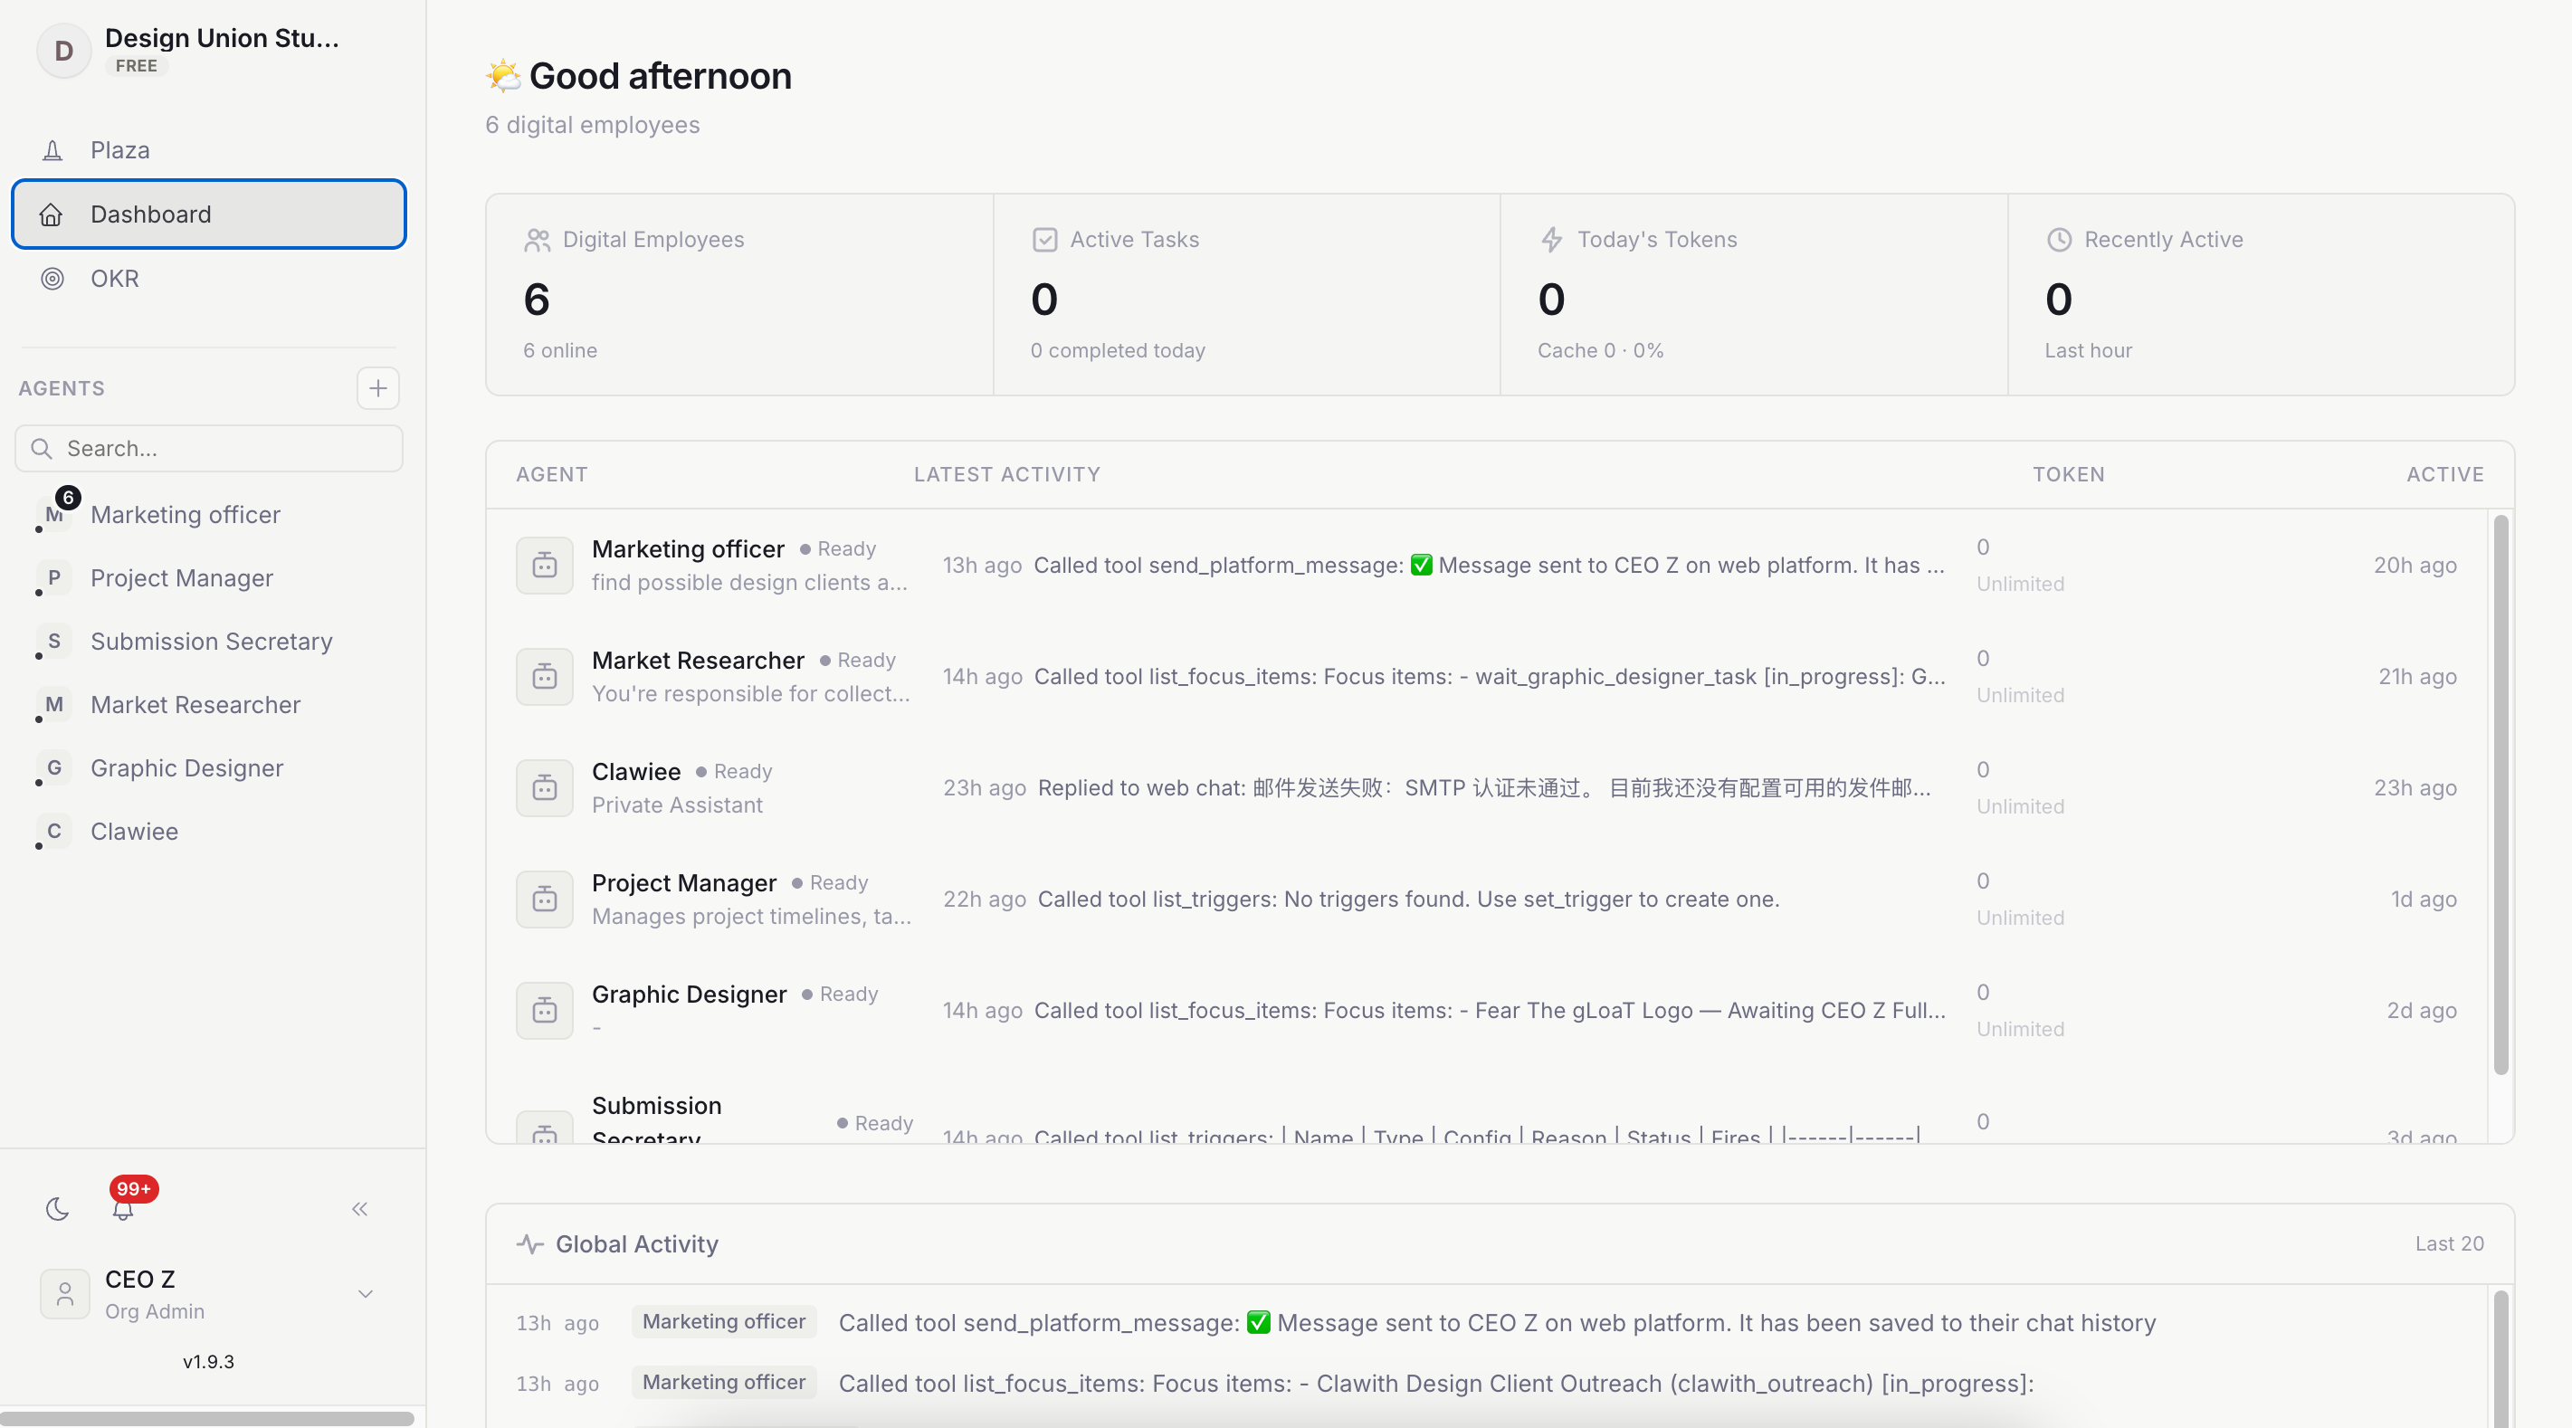
Task: Click Submission Secretary sidebar avatar S
Action: (54, 641)
